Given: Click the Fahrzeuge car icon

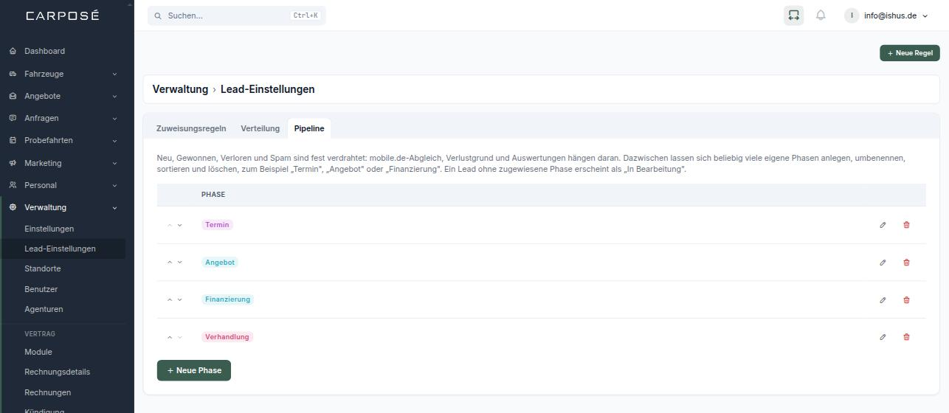Looking at the screenshot, I should click(x=13, y=74).
